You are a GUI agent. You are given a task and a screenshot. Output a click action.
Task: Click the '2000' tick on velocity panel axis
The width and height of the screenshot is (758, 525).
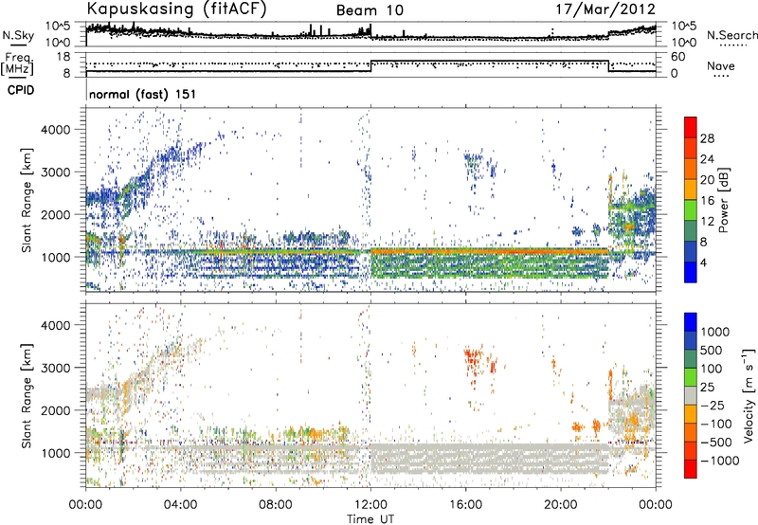[x=56, y=410]
